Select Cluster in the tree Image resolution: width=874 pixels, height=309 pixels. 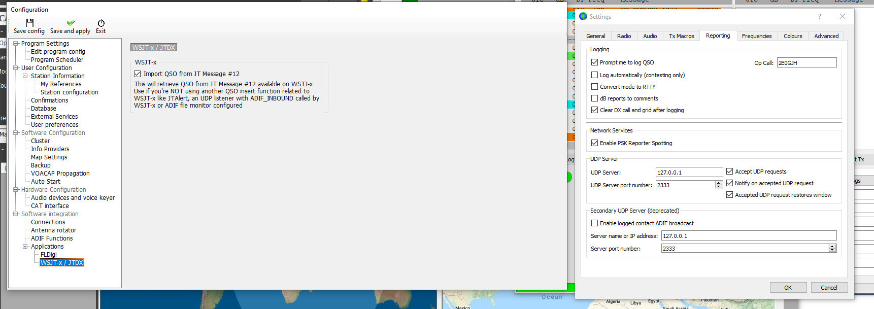coord(40,141)
